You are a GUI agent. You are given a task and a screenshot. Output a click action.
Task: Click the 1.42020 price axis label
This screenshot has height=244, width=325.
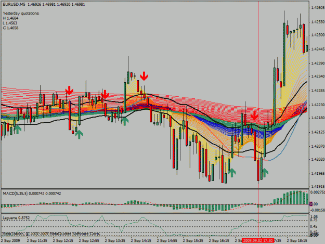(x=318, y=159)
